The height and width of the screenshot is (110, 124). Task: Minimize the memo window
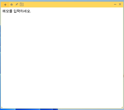click(x=115, y=4)
